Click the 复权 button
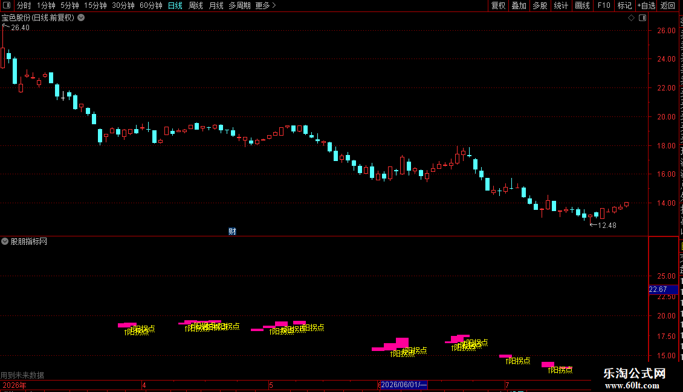 [x=498, y=5]
